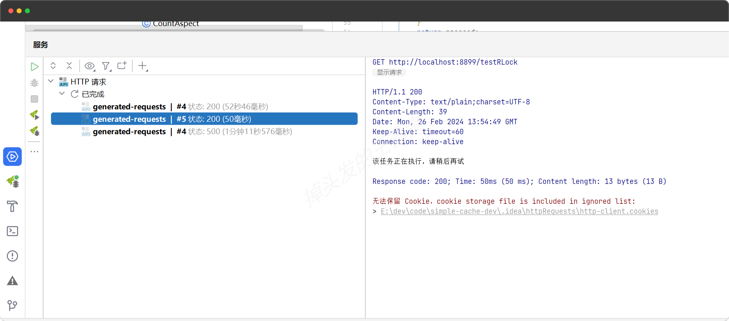Open the filter funnel options
This screenshot has height=321, width=729.
[107, 66]
